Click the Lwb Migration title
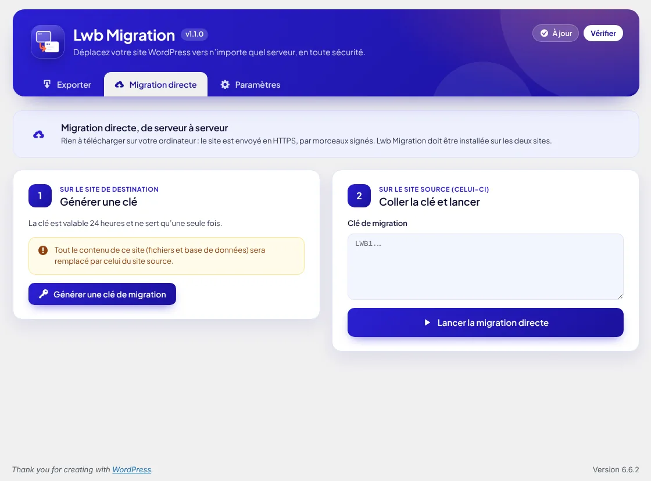The height and width of the screenshot is (481, 651). click(x=124, y=35)
